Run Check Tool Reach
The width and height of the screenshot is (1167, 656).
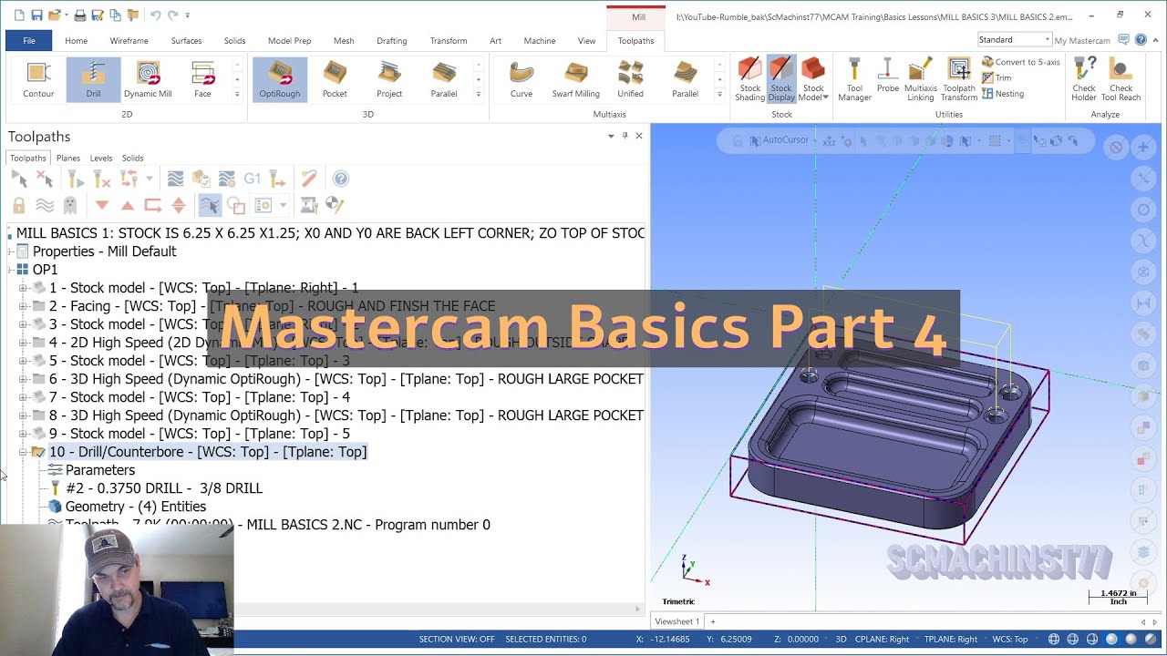click(1121, 79)
